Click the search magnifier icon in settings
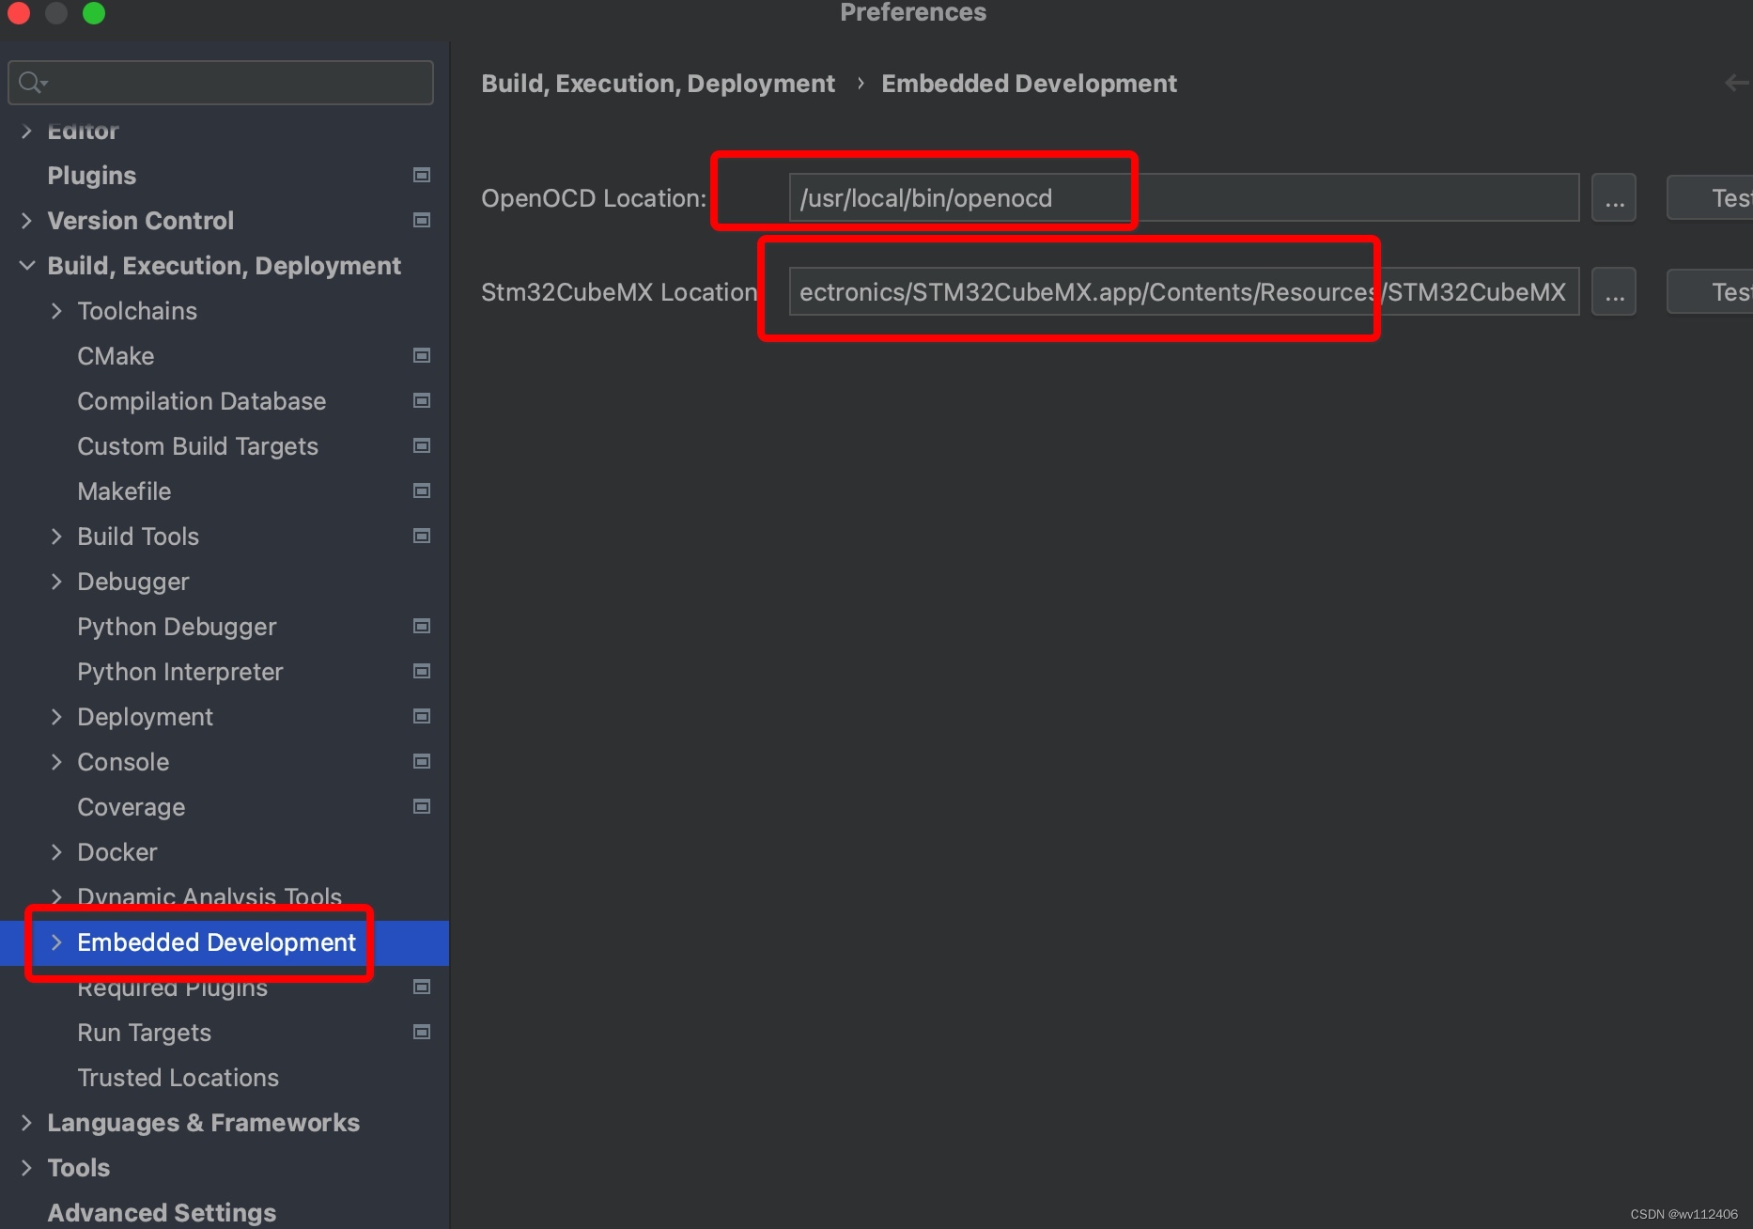The height and width of the screenshot is (1229, 1753). (32, 83)
